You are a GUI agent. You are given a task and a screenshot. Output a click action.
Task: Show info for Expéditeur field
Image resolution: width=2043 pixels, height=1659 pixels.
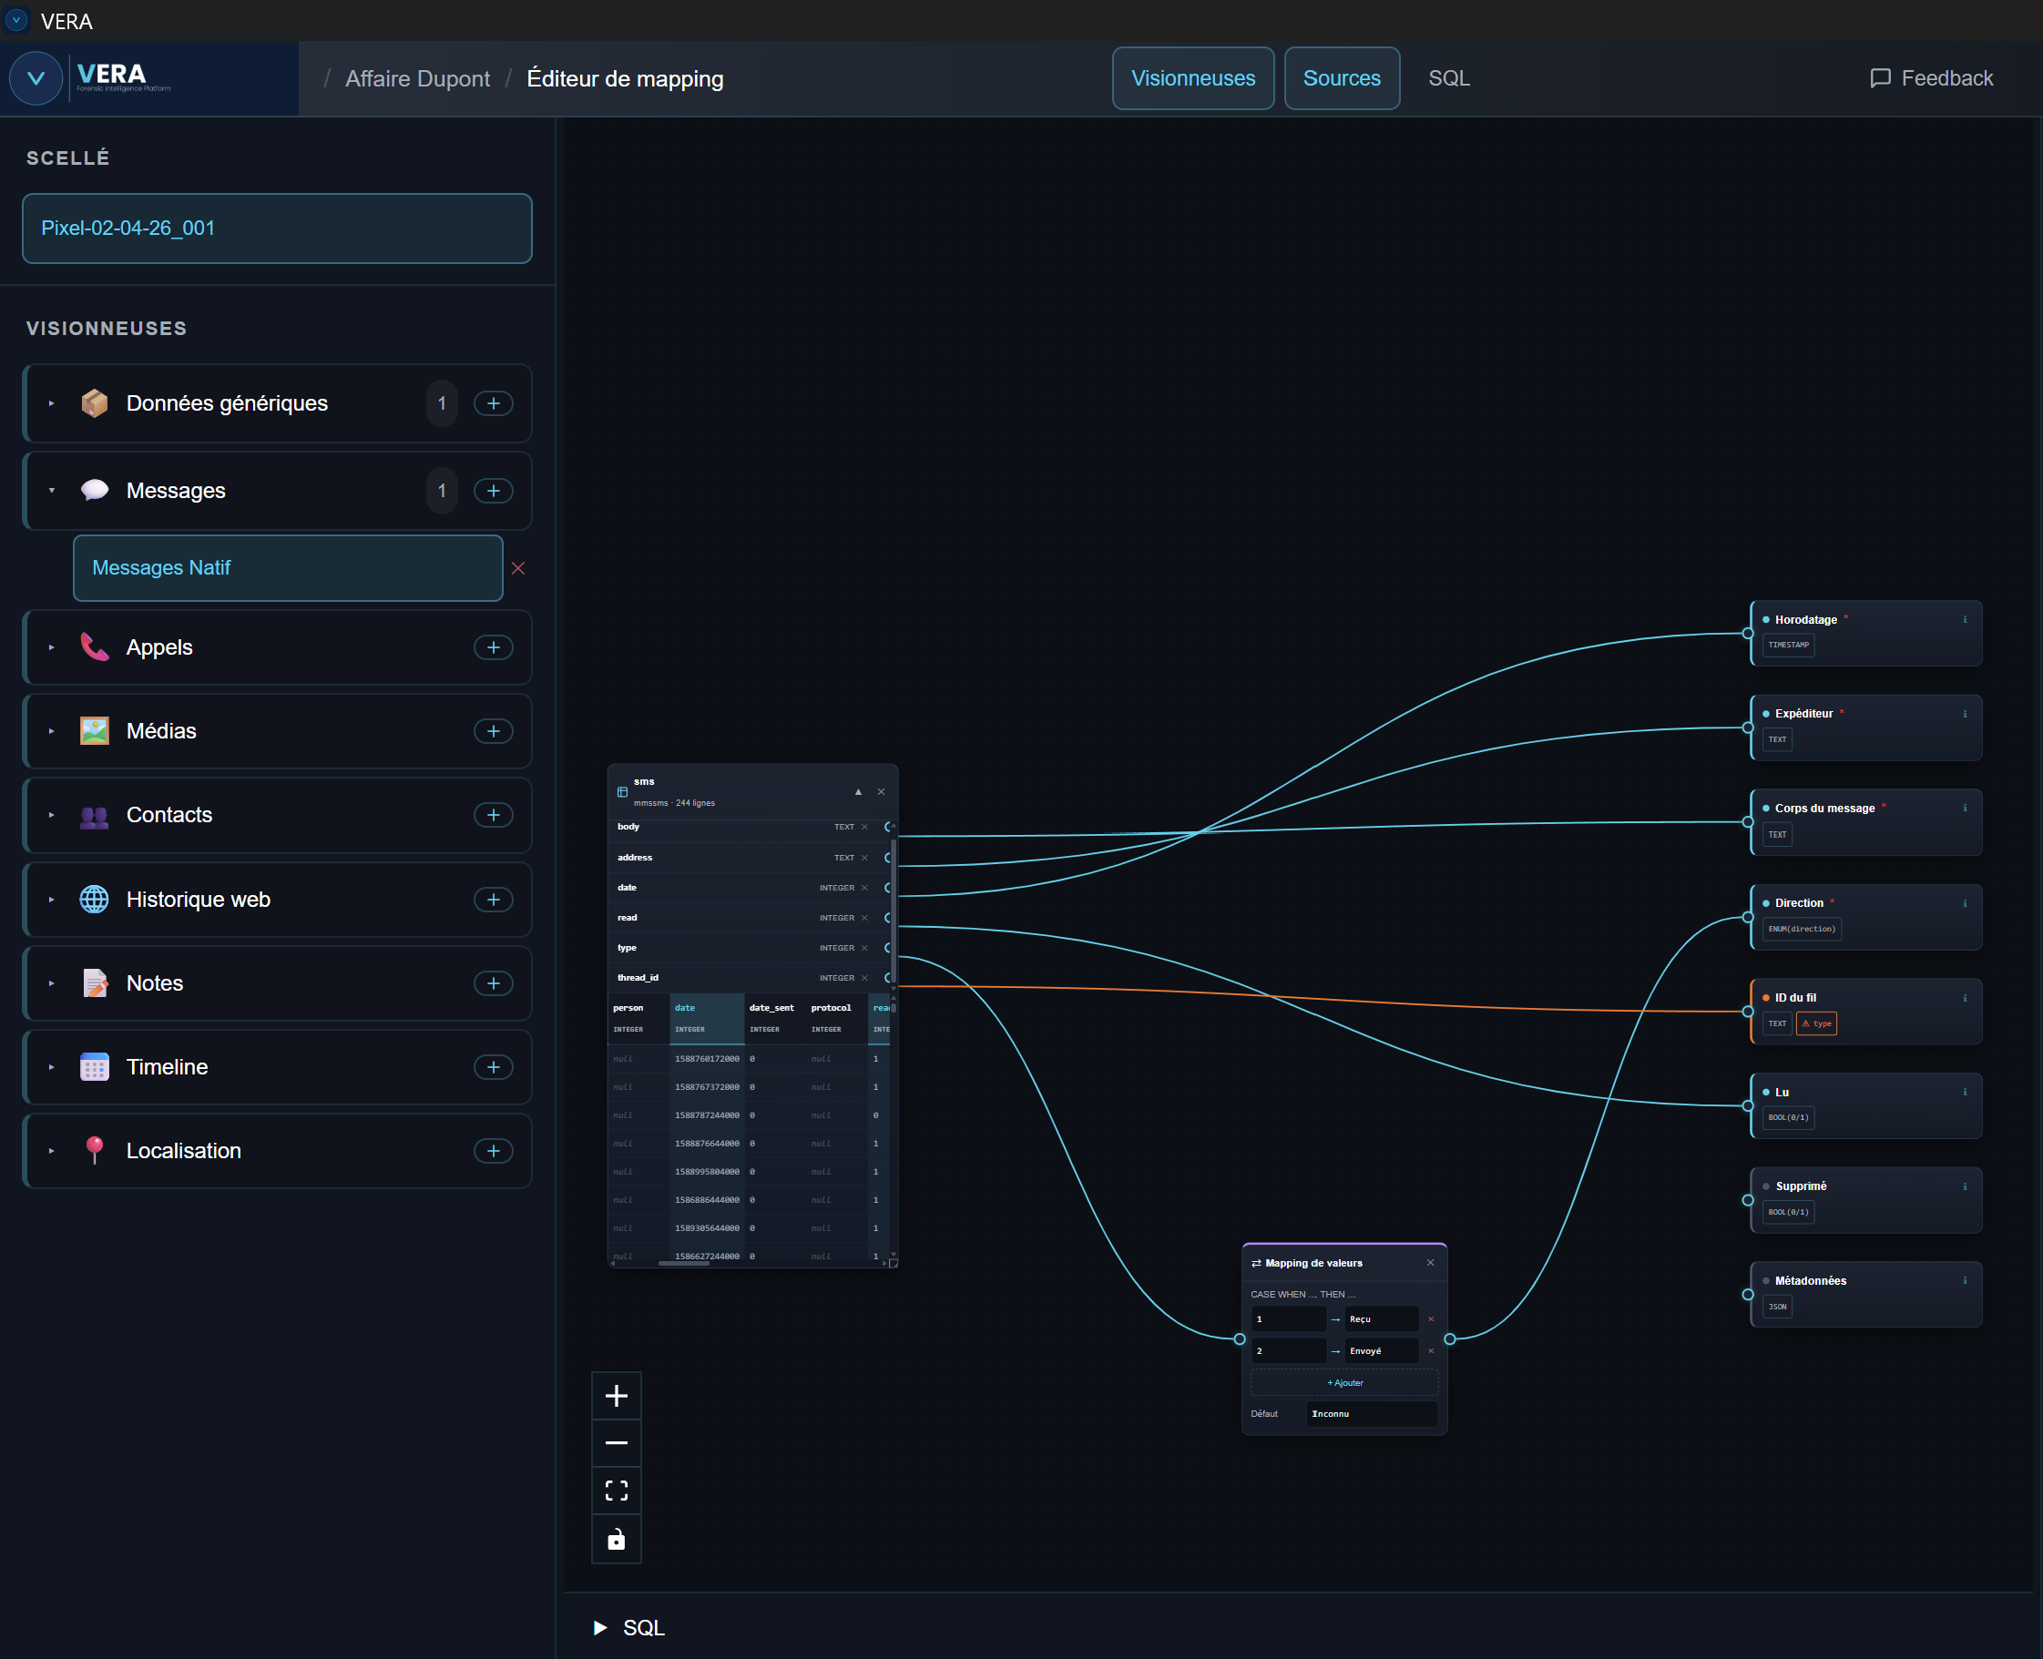(x=1965, y=714)
